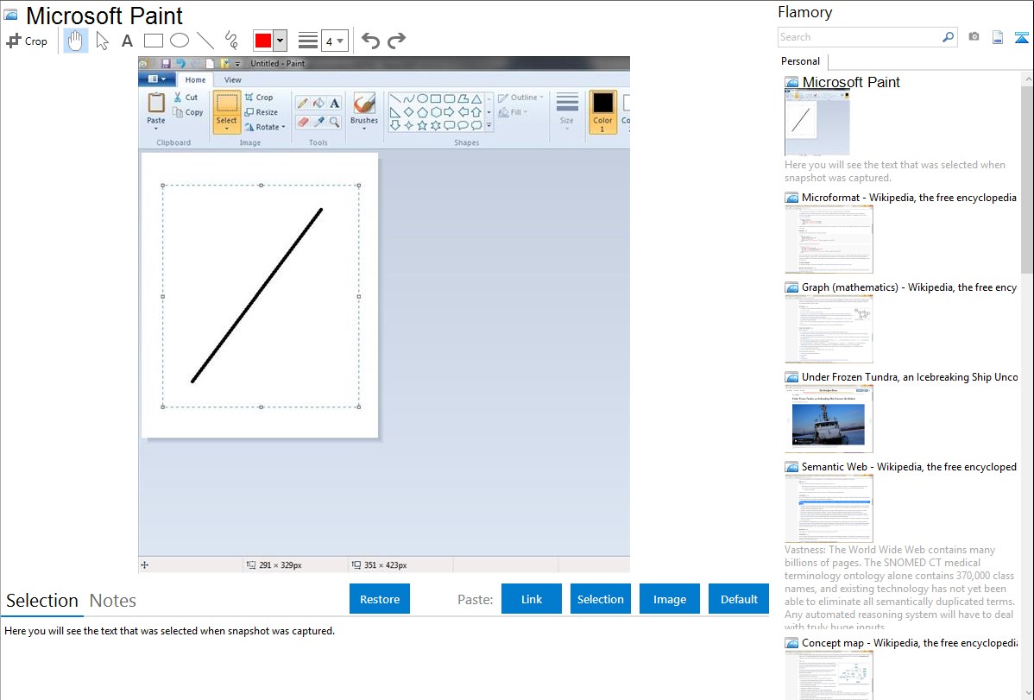Screen dimensions: 1034x700
Task: Select the ellipse annotation tool in Flamory toolbar
Action: (x=180, y=41)
